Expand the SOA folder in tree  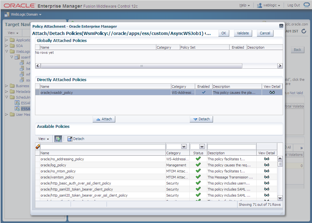7,46
